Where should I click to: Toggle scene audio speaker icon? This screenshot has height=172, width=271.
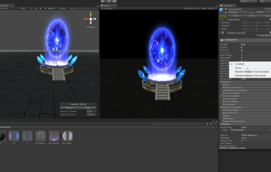[x=45, y=8]
